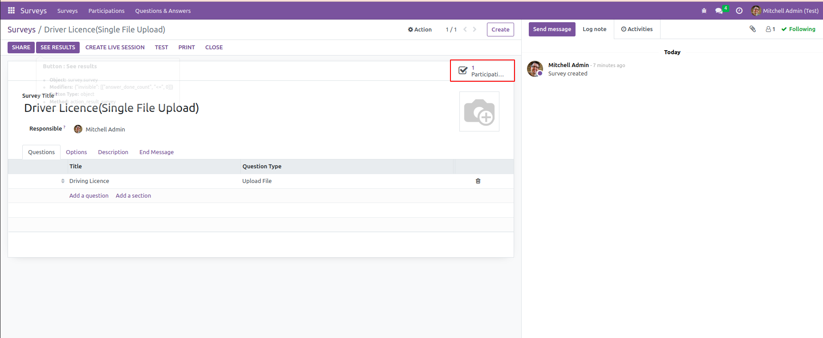Switch to the Options tab
Screen dimensions: 823x338
pyautogui.click(x=77, y=152)
